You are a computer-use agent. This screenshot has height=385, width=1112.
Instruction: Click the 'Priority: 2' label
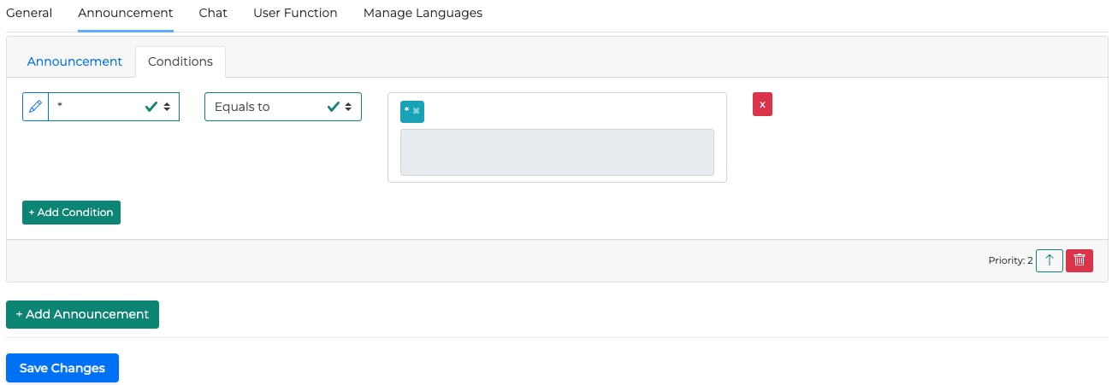coord(1010,261)
